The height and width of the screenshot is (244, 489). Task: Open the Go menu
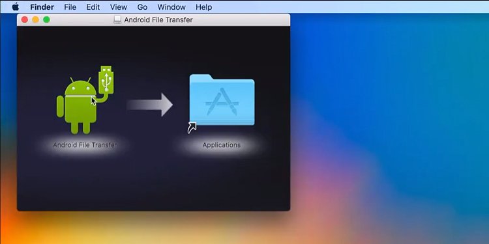coord(142,7)
